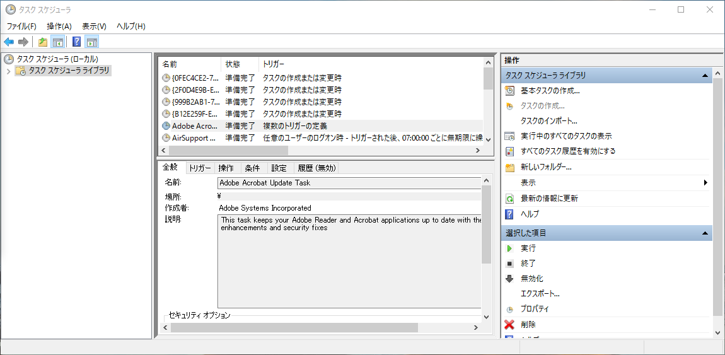Toggle the action pane toolbar icon
The width and height of the screenshot is (725, 355).
91,42
